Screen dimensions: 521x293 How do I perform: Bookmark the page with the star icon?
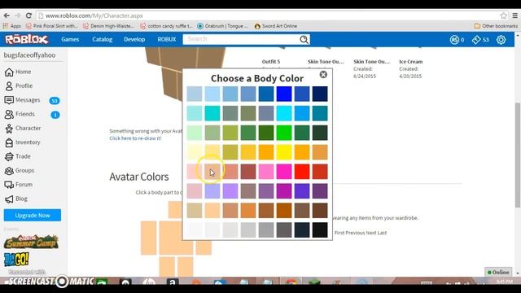click(504, 15)
